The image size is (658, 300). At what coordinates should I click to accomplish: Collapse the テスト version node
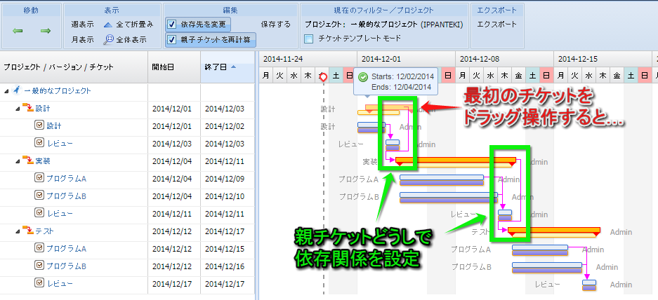(x=18, y=231)
